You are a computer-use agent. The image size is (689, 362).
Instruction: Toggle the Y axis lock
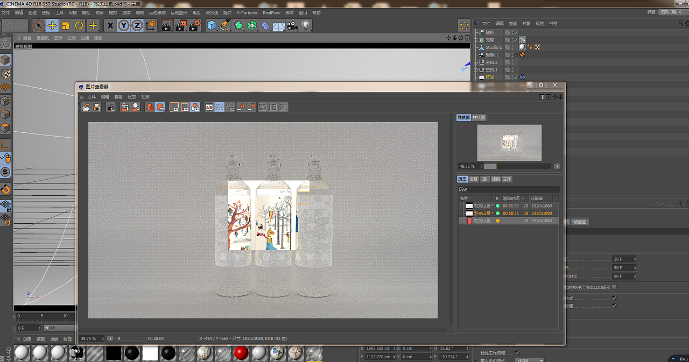tap(124, 25)
